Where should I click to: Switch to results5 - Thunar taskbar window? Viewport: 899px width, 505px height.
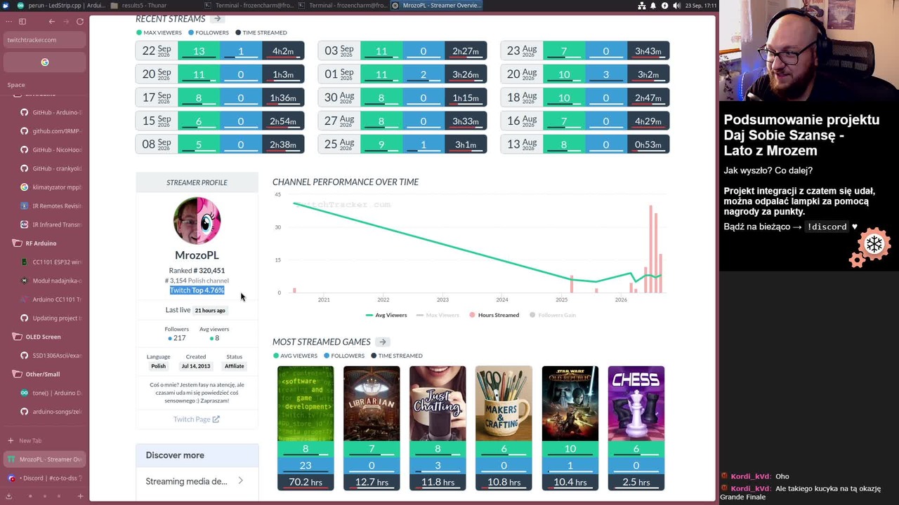tap(138, 6)
